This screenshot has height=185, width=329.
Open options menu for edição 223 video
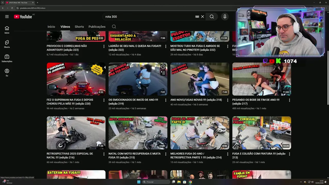point(104,46)
